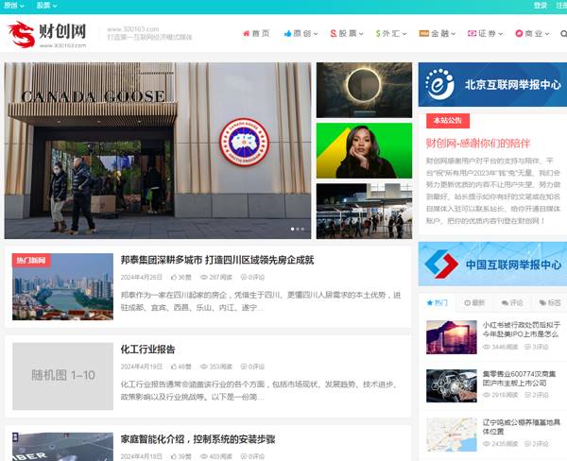Switch to the 热门 sidebar tab
Screen dimensions: 567x461
[x=438, y=302]
